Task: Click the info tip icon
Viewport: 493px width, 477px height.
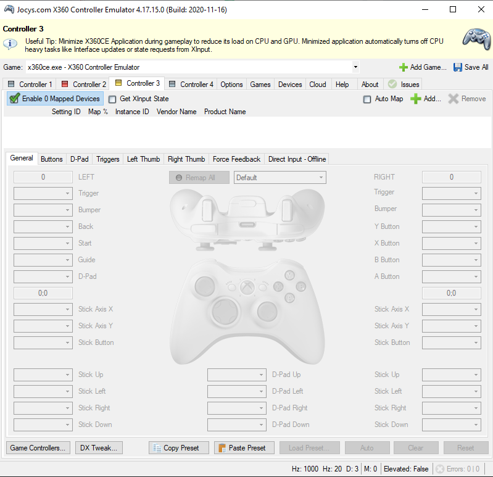Action: (x=10, y=43)
